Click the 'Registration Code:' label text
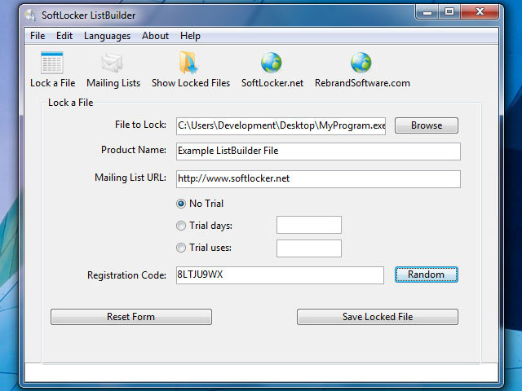The width and height of the screenshot is (522, 391). pos(126,275)
